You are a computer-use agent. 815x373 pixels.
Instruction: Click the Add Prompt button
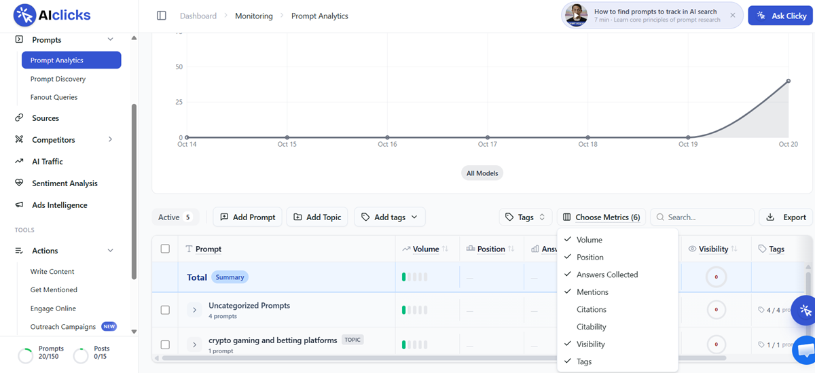(247, 217)
